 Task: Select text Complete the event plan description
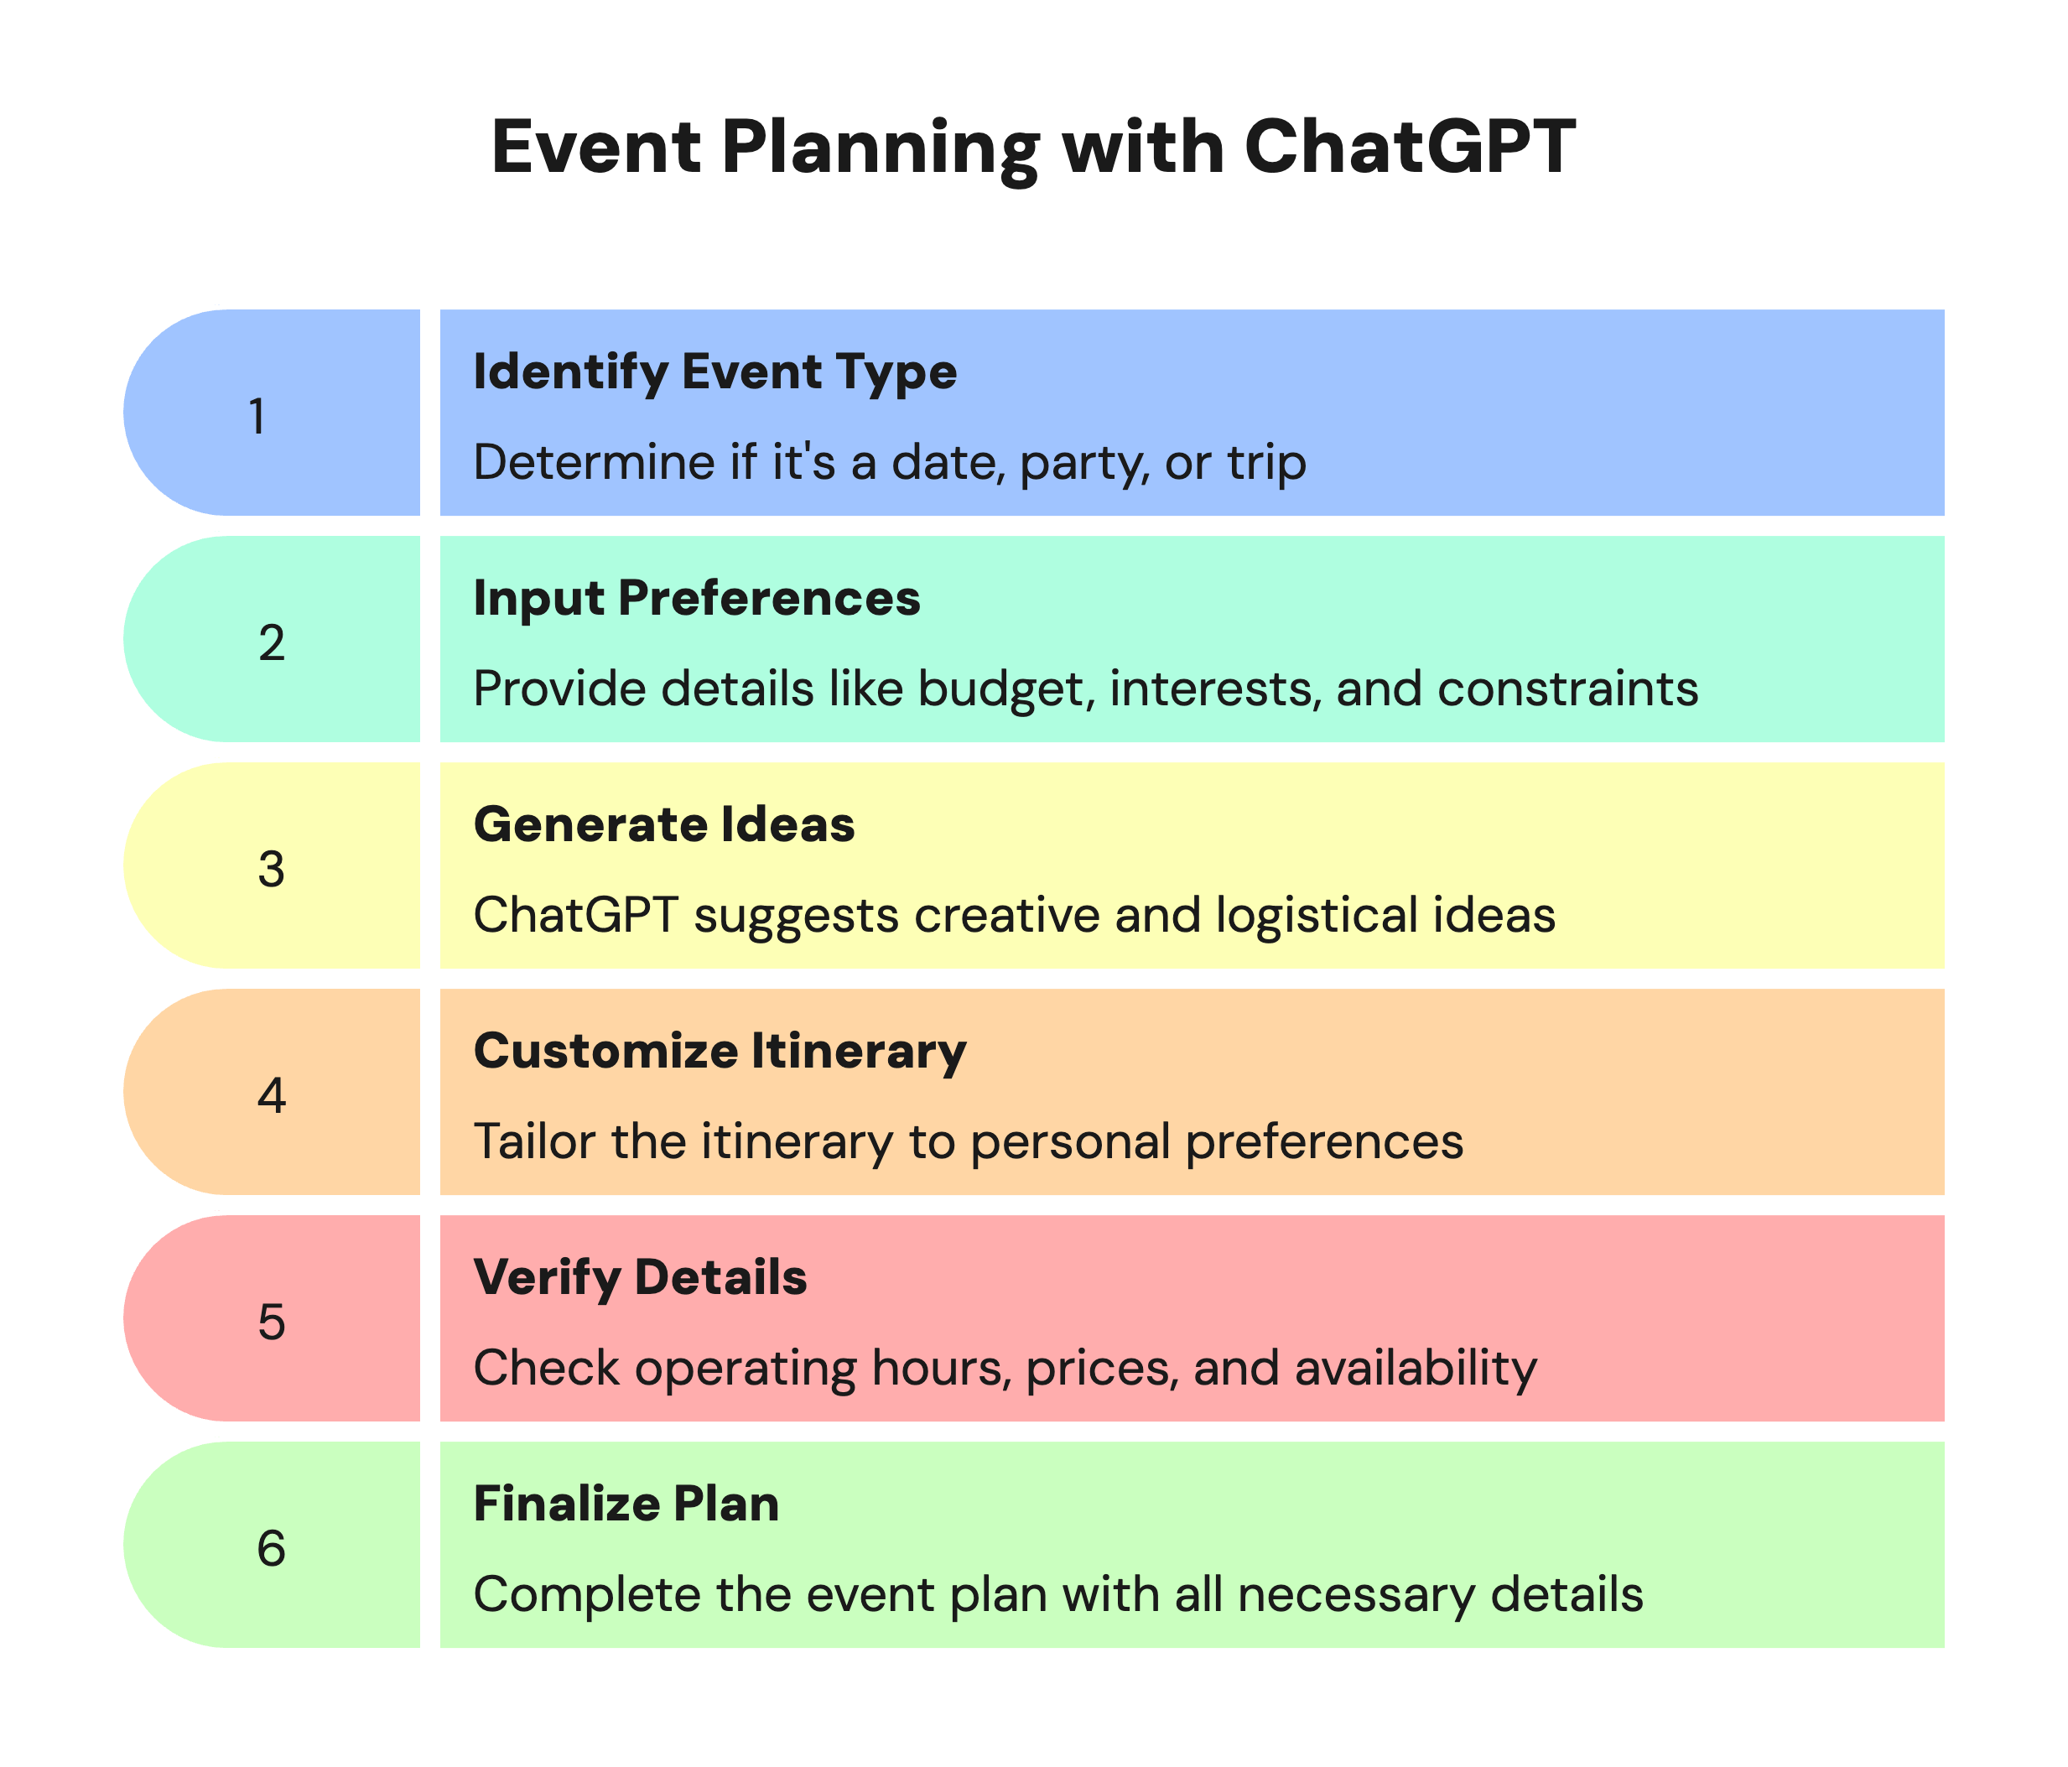(1058, 1595)
